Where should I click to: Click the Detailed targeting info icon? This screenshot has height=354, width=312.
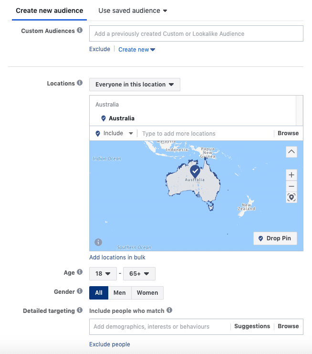pos(80,311)
